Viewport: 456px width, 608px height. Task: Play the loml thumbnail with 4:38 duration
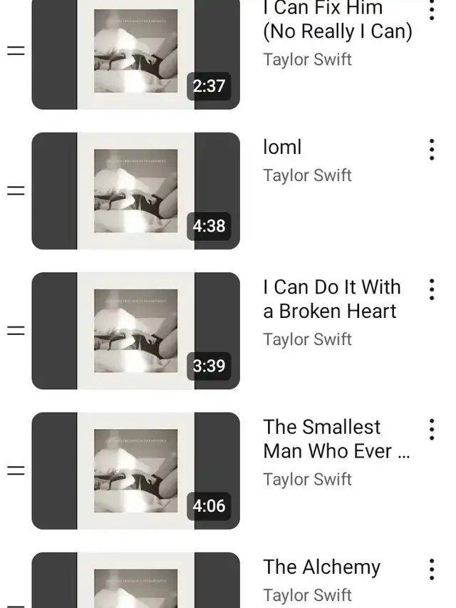pyautogui.click(x=135, y=191)
